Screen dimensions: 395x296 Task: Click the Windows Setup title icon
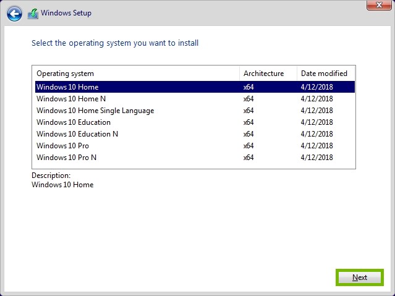click(x=33, y=14)
